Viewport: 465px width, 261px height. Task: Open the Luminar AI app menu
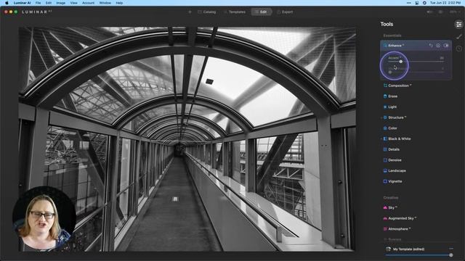click(22, 3)
